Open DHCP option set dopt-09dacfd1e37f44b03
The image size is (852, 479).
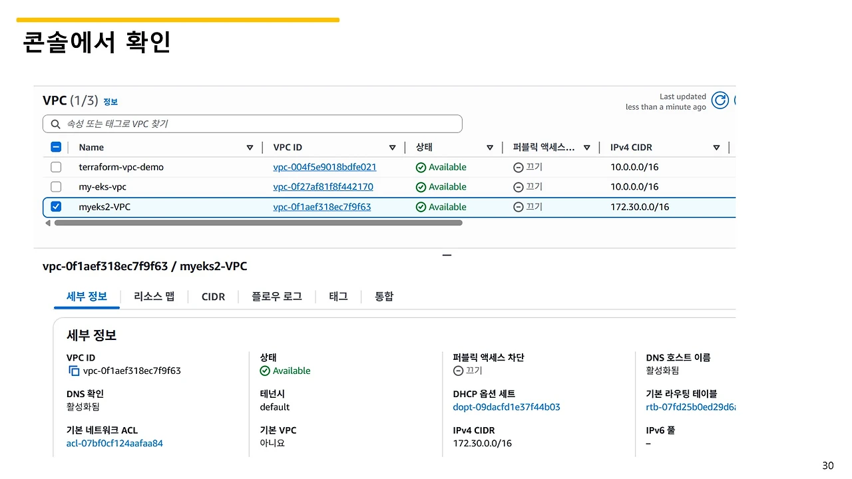[x=507, y=407]
